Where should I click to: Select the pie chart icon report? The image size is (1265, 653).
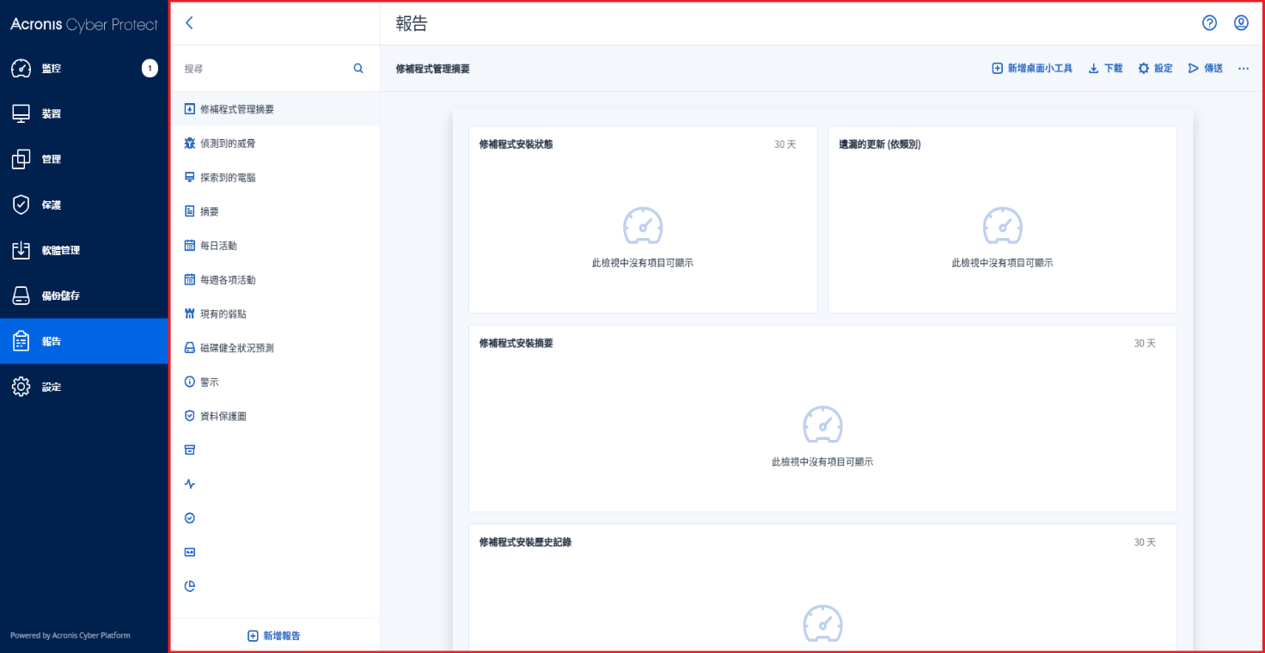tap(190, 586)
